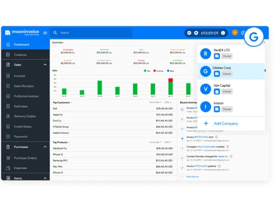This screenshot has height=207, width=276.
Task: Select the O'Keefe Group customer row
Action: [113, 127]
